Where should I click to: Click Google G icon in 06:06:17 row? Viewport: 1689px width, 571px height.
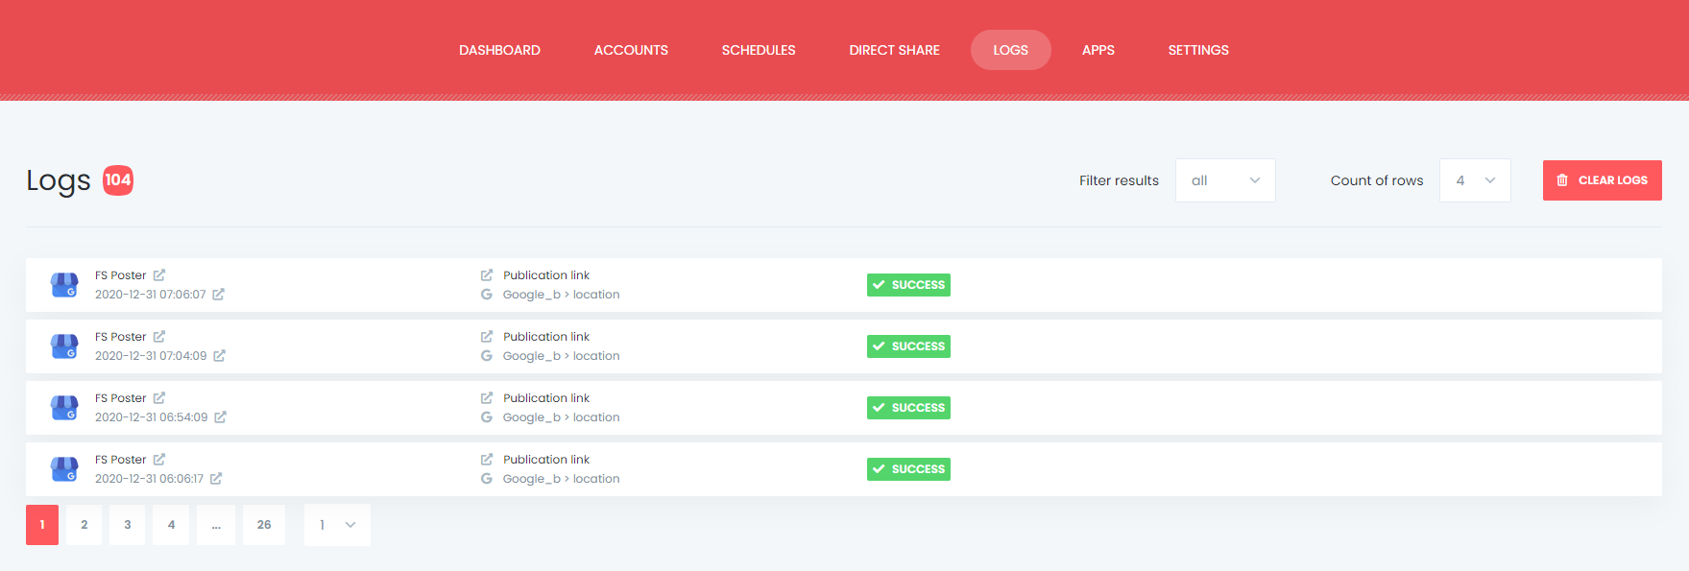(x=487, y=479)
